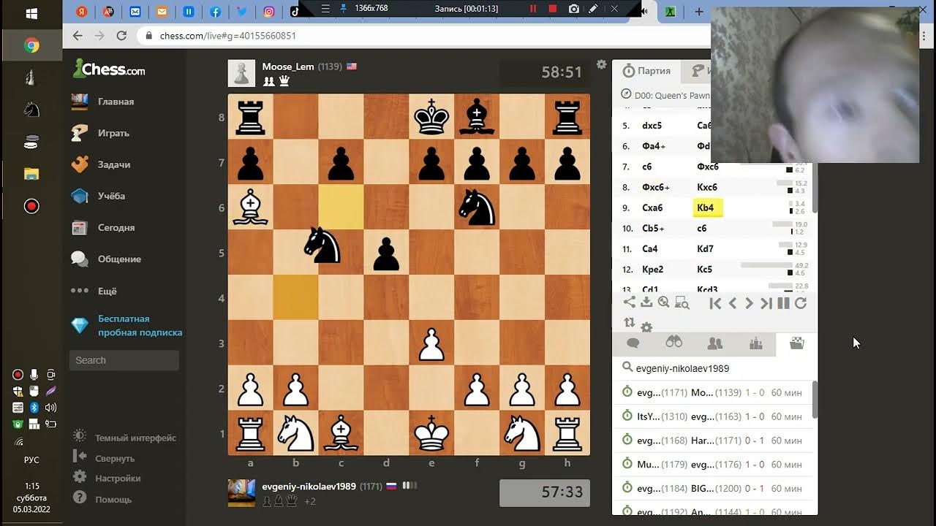Click the chess.com address bar

[x=424, y=35]
